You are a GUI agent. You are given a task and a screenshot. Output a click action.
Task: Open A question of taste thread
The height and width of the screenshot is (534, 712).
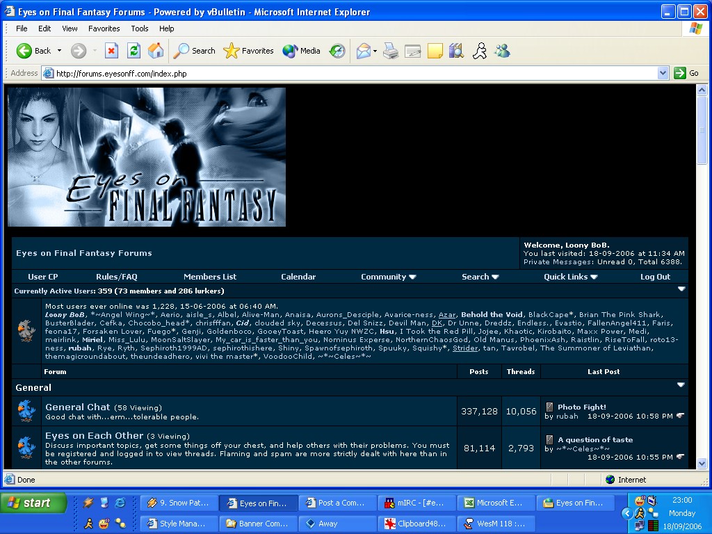[x=595, y=439]
